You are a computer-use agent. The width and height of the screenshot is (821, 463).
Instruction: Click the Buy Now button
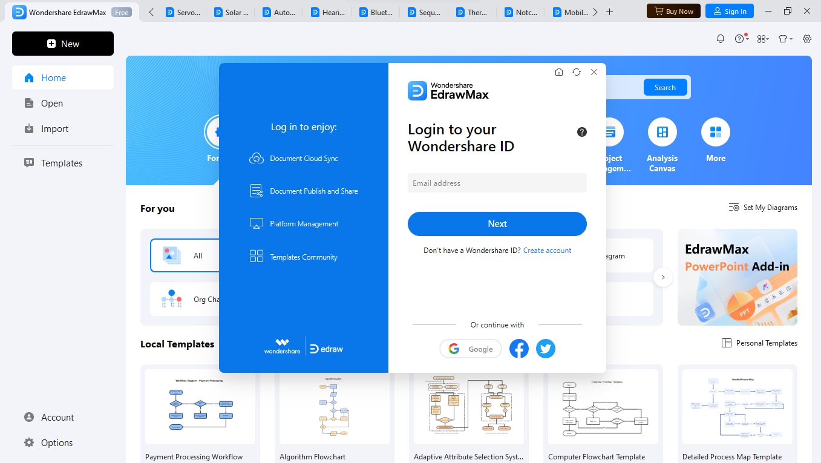click(674, 11)
